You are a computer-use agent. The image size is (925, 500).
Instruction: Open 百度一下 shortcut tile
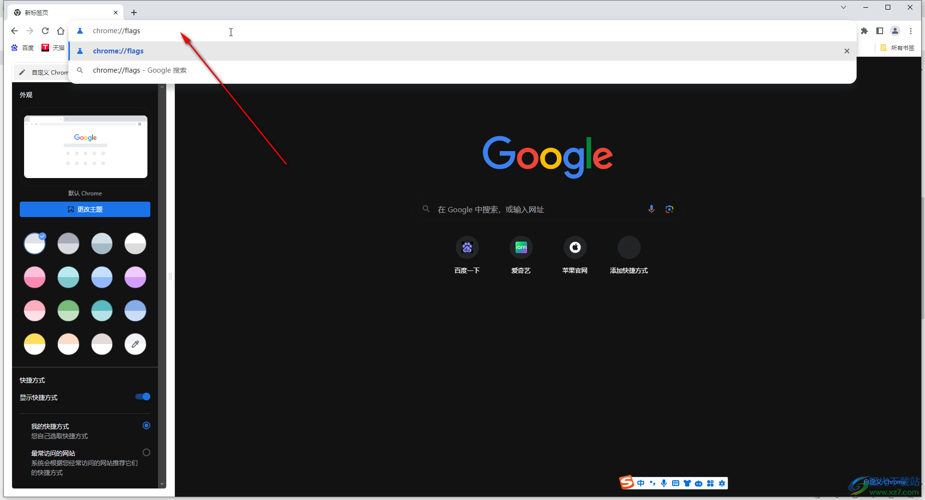467,255
